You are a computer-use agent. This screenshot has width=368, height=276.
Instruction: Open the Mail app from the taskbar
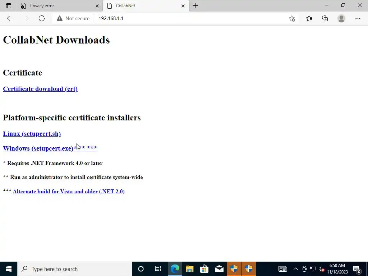pyautogui.click(x=219, y=269)
